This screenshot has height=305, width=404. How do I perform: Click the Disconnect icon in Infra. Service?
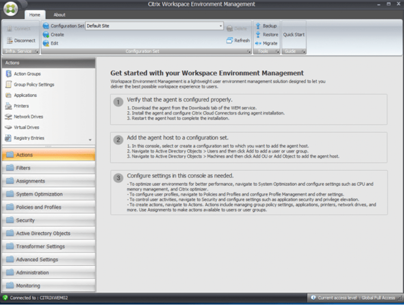coord(9,40)
